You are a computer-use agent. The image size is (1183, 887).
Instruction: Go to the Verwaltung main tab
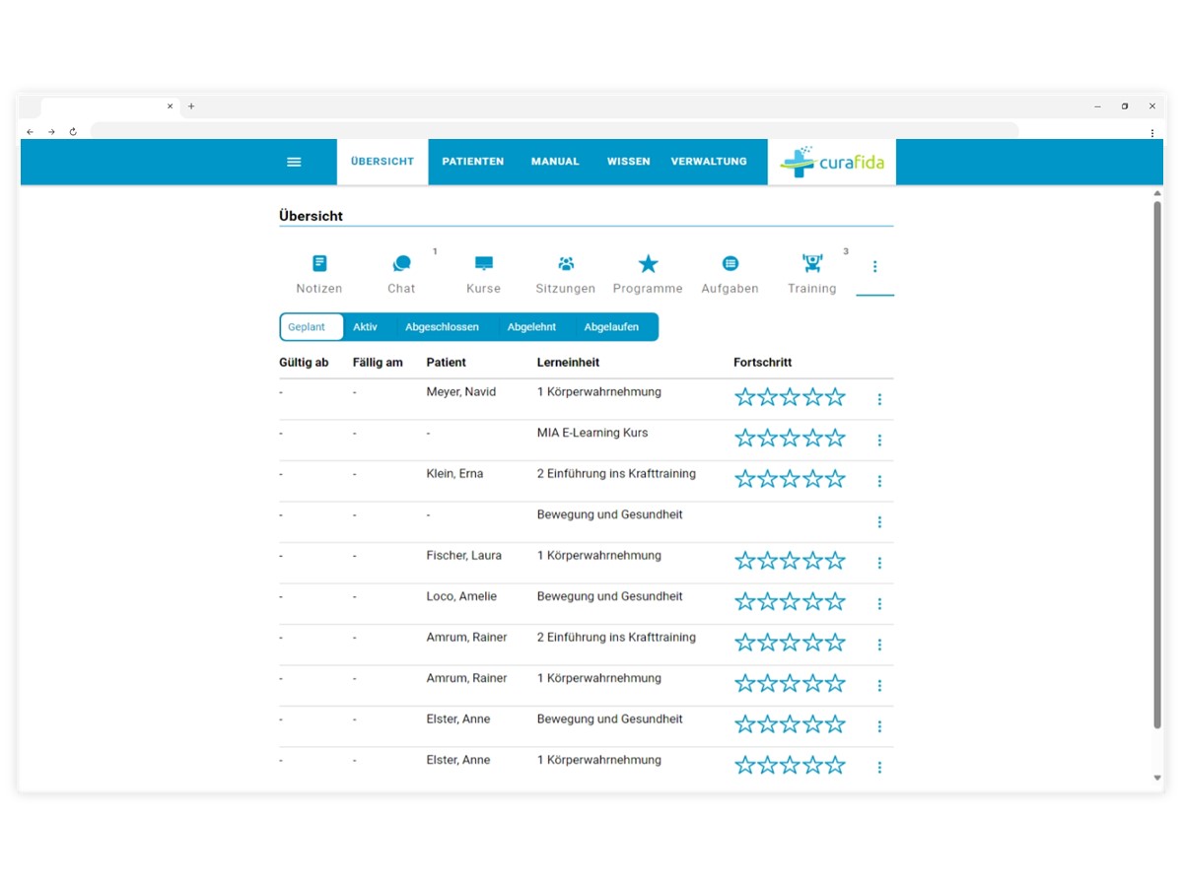coord(709,162)
